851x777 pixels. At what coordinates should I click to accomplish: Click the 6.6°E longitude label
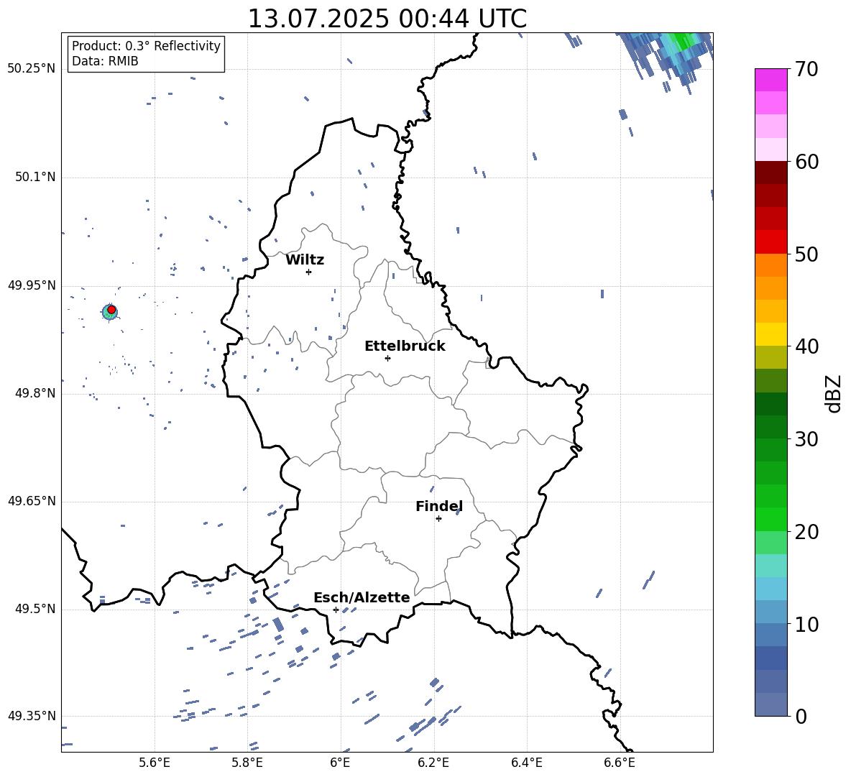click(x=620, y=763)
